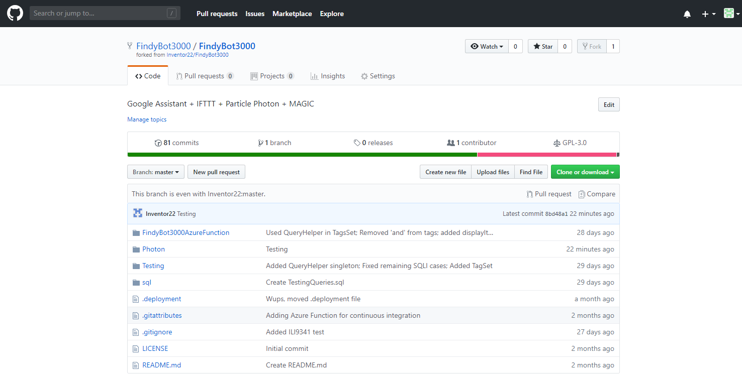Open the notifications bell icon
The width and height of the screenshot is (742, 376).
point(687,14)
